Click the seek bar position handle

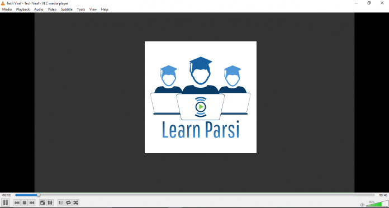[x=39, y=195]
